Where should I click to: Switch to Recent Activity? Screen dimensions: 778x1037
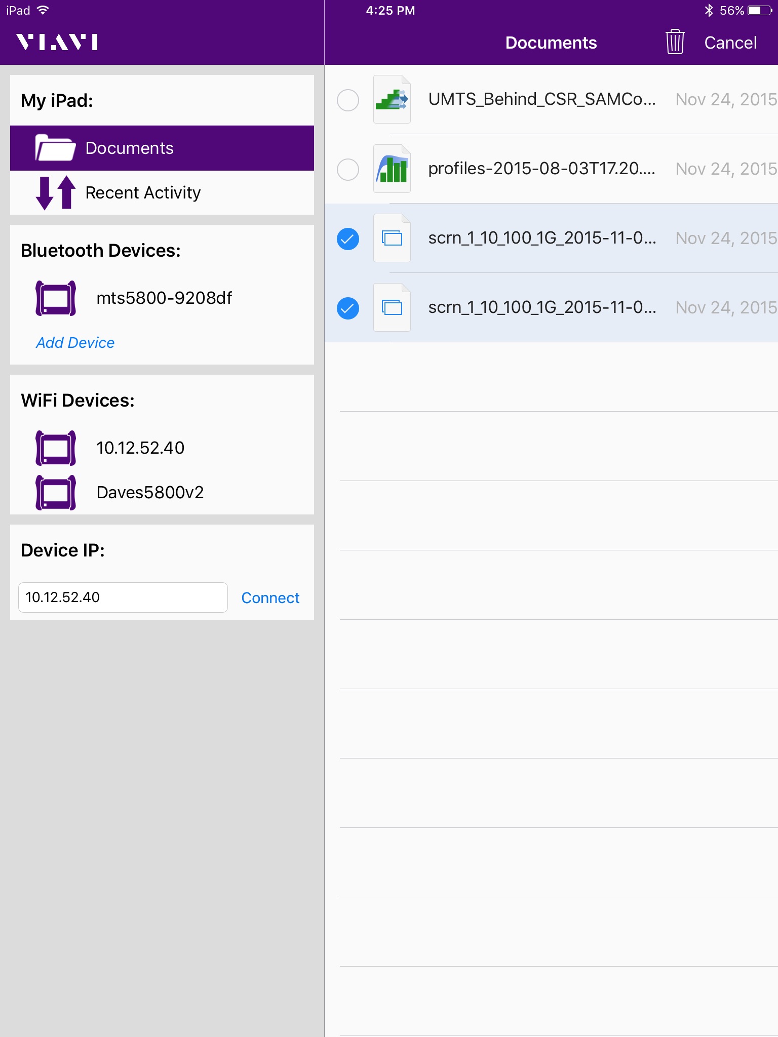coord(143,192)
